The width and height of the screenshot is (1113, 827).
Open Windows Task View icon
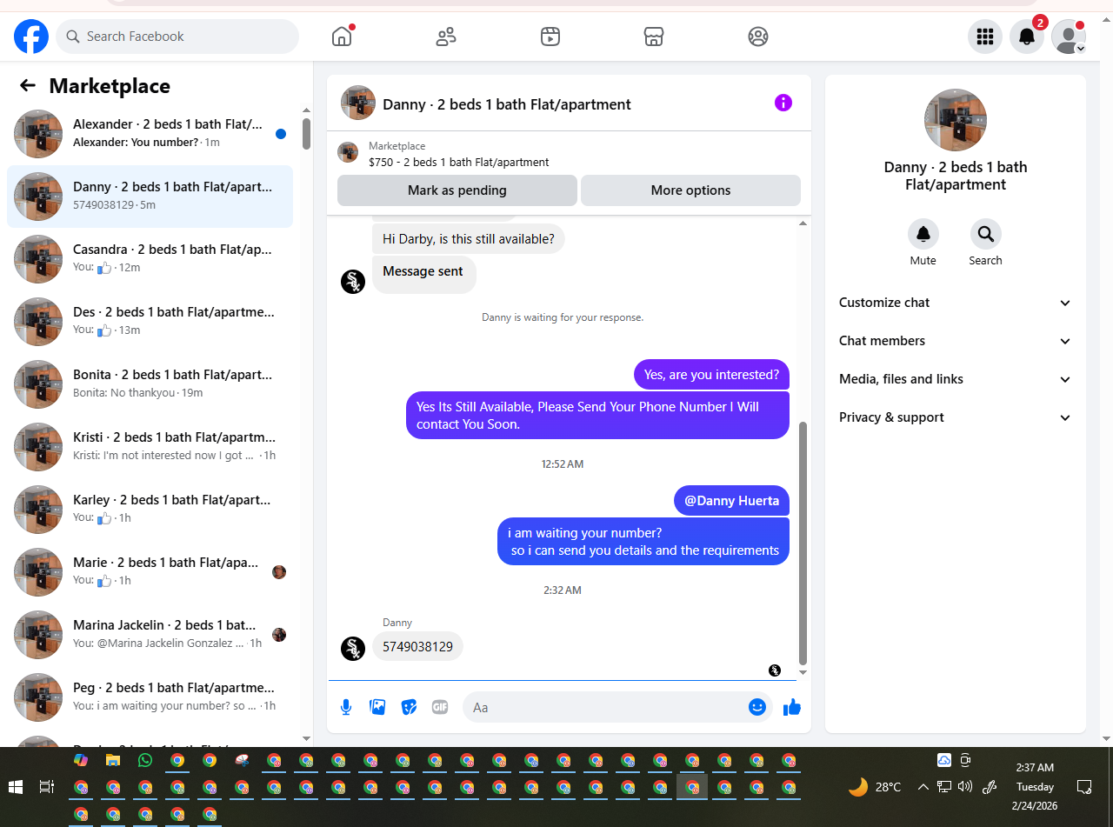[48, 787]
